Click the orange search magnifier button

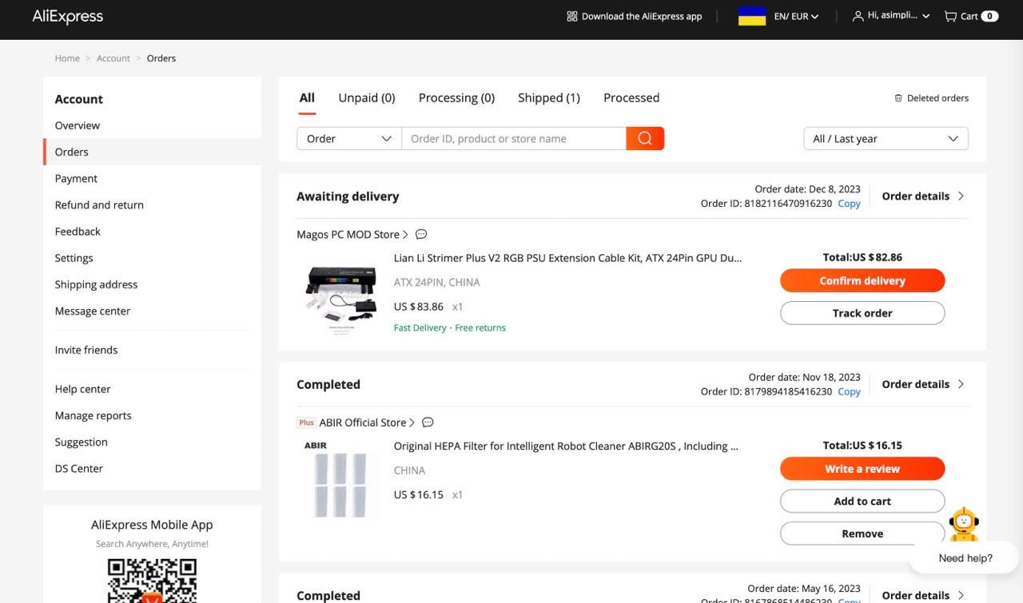click(x=645, y=138)
